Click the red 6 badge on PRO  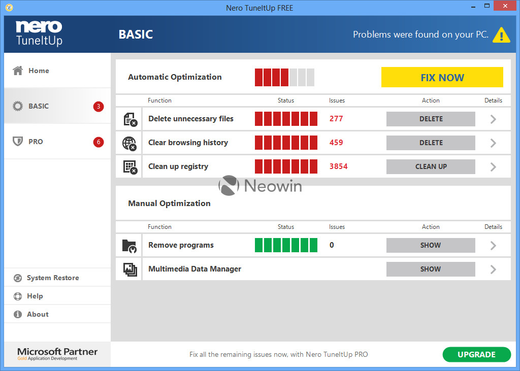99,142
